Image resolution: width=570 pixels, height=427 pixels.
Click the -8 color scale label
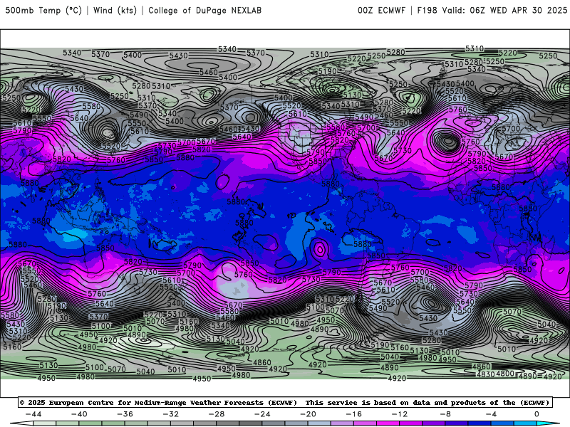[x=445, y=414]
